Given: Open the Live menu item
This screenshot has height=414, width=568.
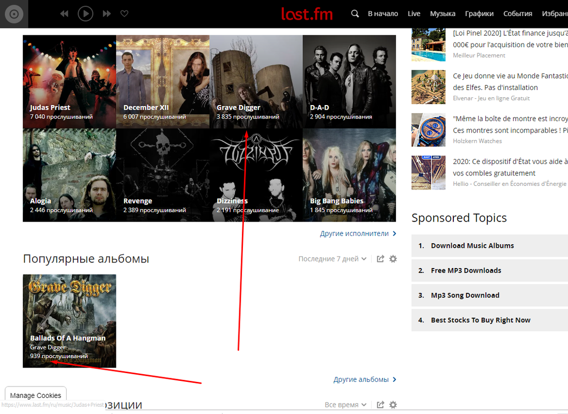Looking at the screenshot, I should [x=413, y=14].
